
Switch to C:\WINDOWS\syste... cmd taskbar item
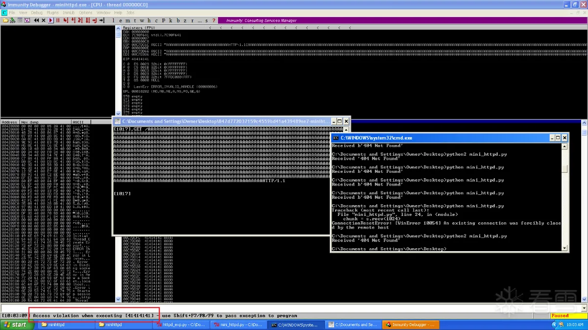click(296, 325)
